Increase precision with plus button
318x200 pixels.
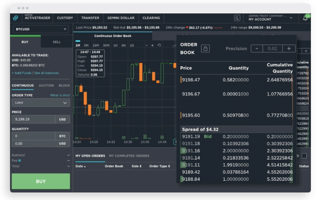pyautogui.click(x=289, y=49)
